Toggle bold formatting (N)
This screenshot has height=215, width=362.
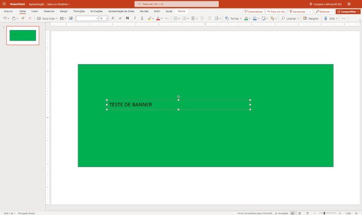[x=127, y=18]
